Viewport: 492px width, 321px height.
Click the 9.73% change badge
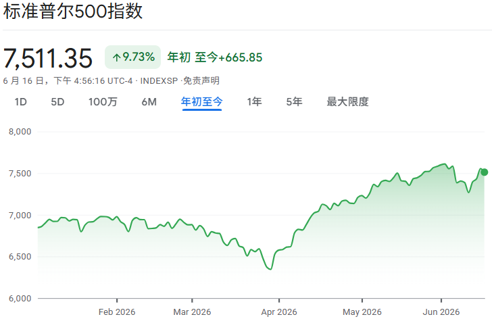pos(132,57)
